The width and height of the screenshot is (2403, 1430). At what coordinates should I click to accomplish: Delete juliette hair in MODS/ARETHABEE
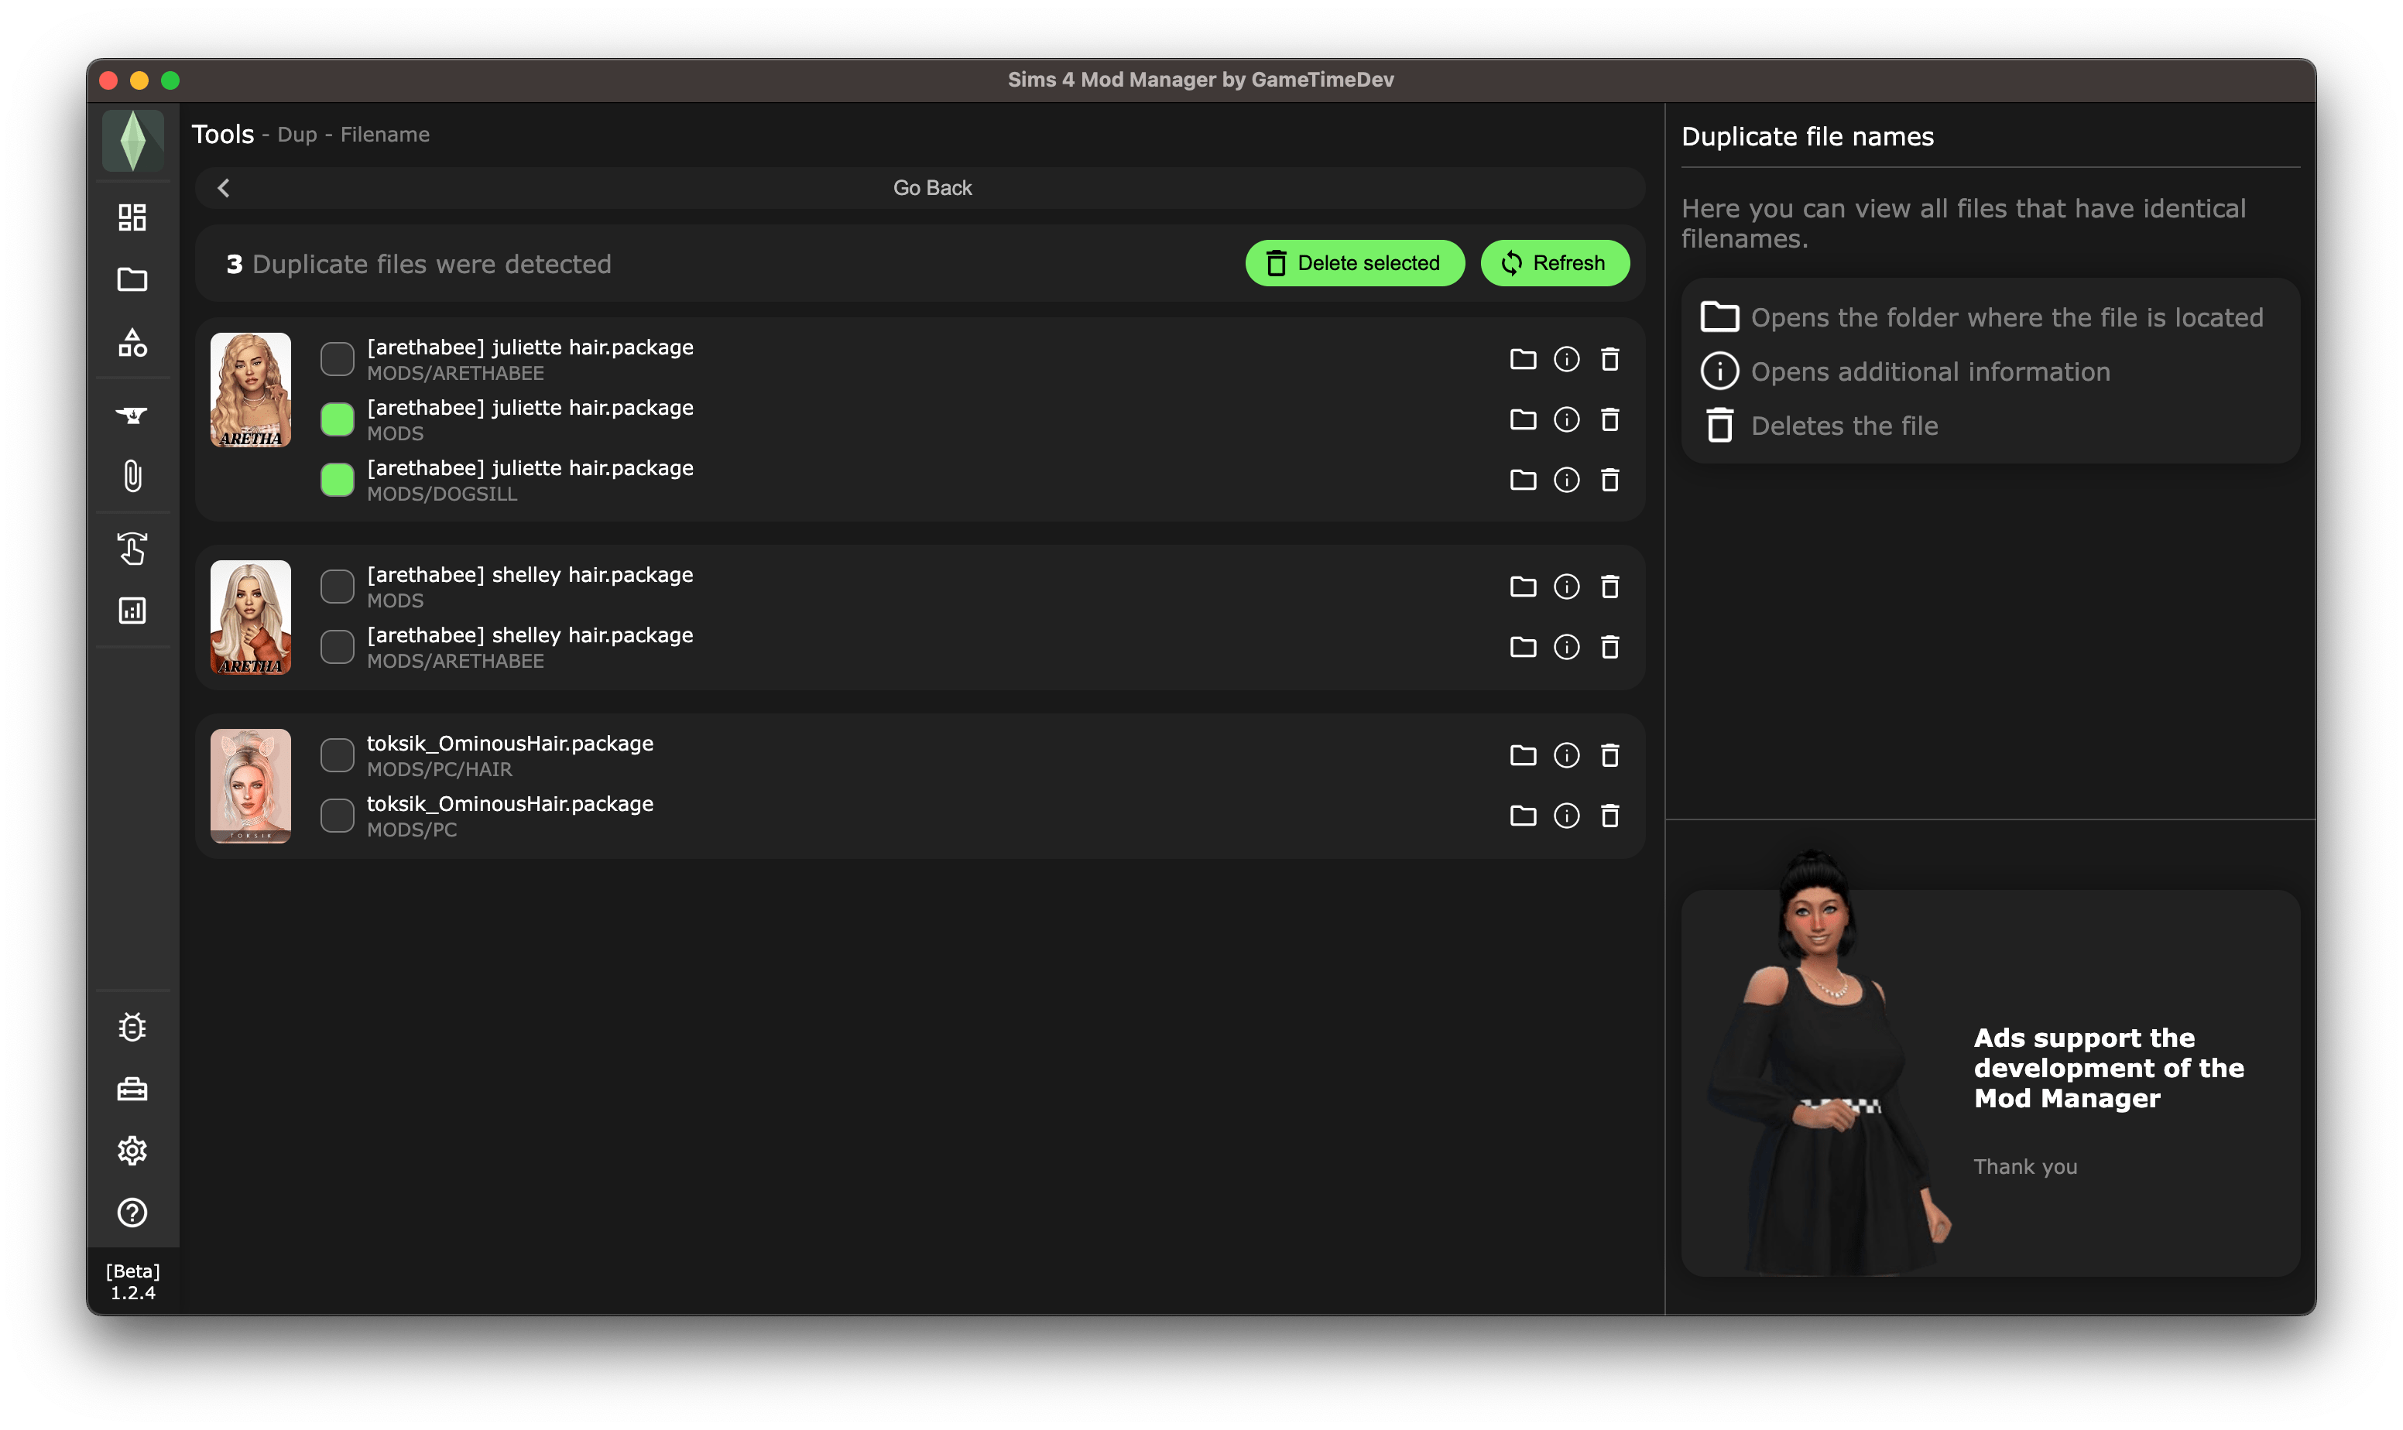point(1609,359)
